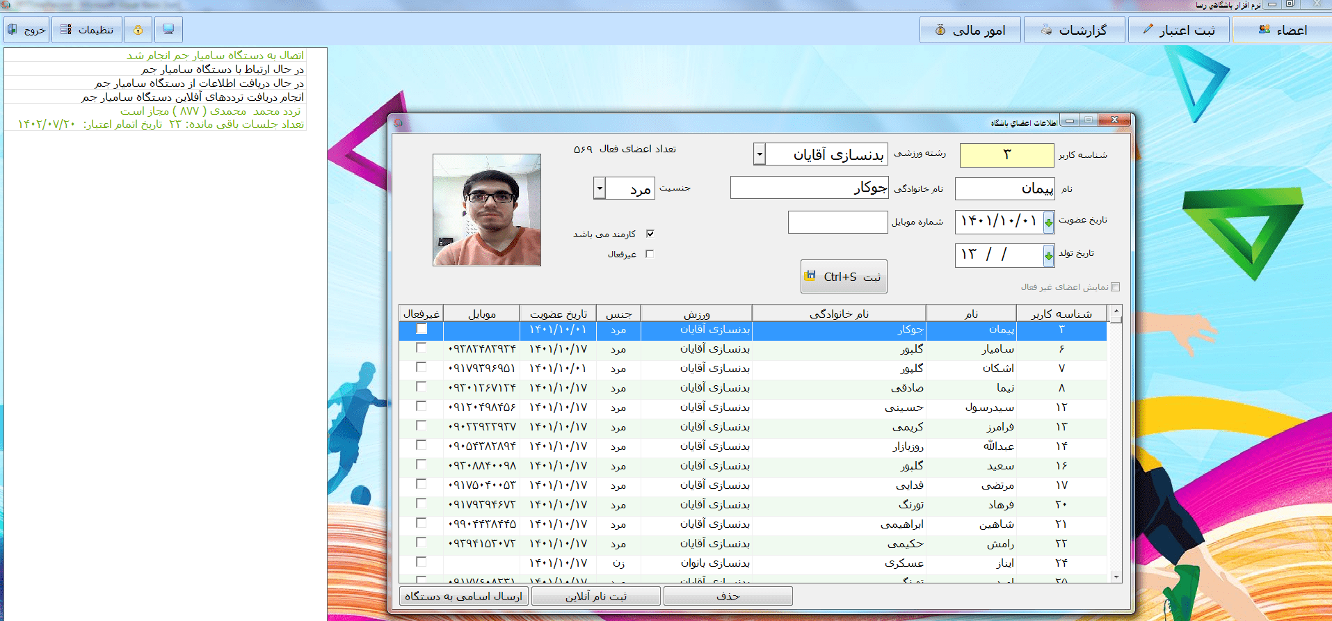Tick the inactive checkbox in آیناز row
1332x621 pixels.
422,562
